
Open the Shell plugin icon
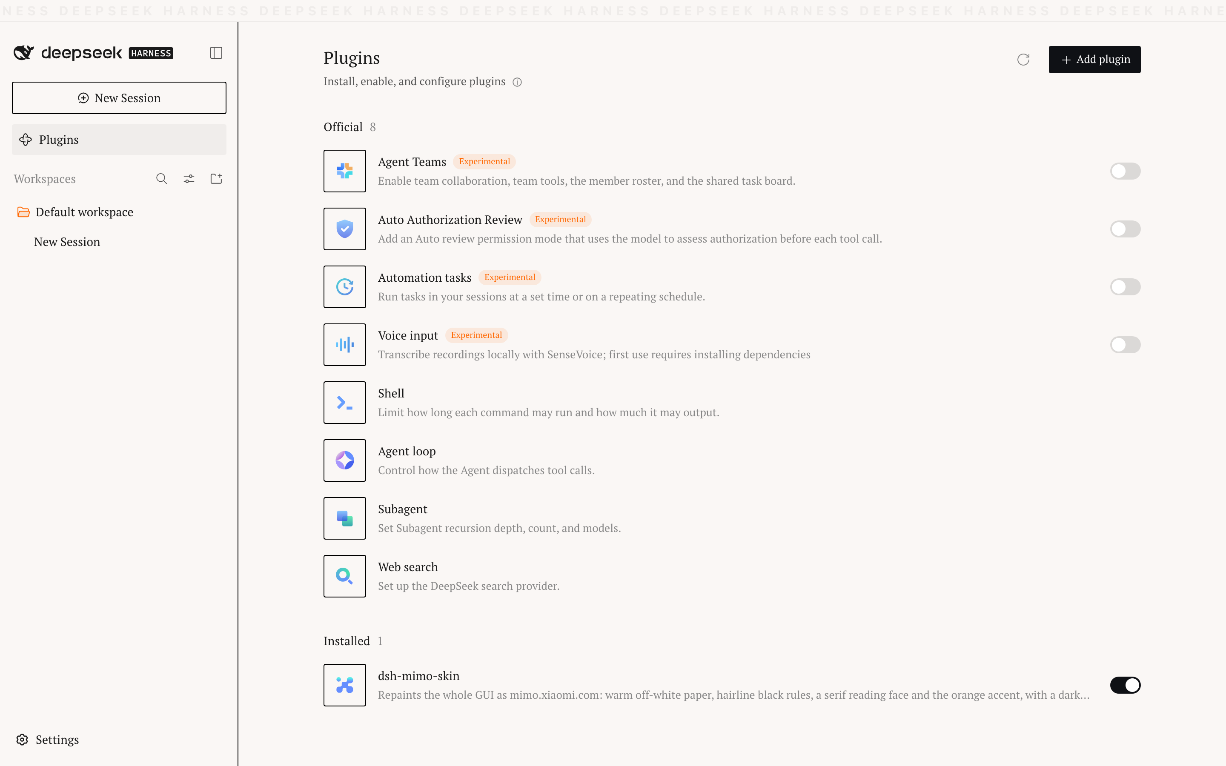[344, 403]
